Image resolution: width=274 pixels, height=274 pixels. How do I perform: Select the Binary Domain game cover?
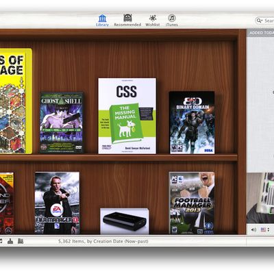tap(192, 123)
